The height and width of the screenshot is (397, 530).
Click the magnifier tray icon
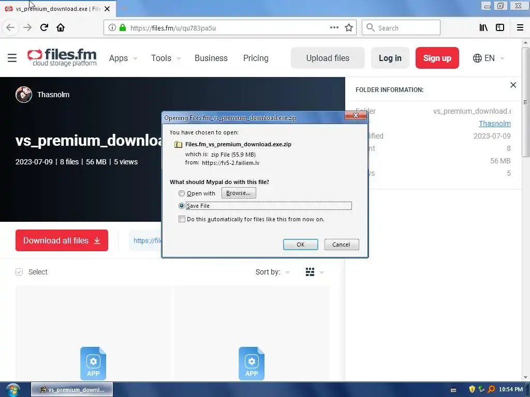pos(491,389)
